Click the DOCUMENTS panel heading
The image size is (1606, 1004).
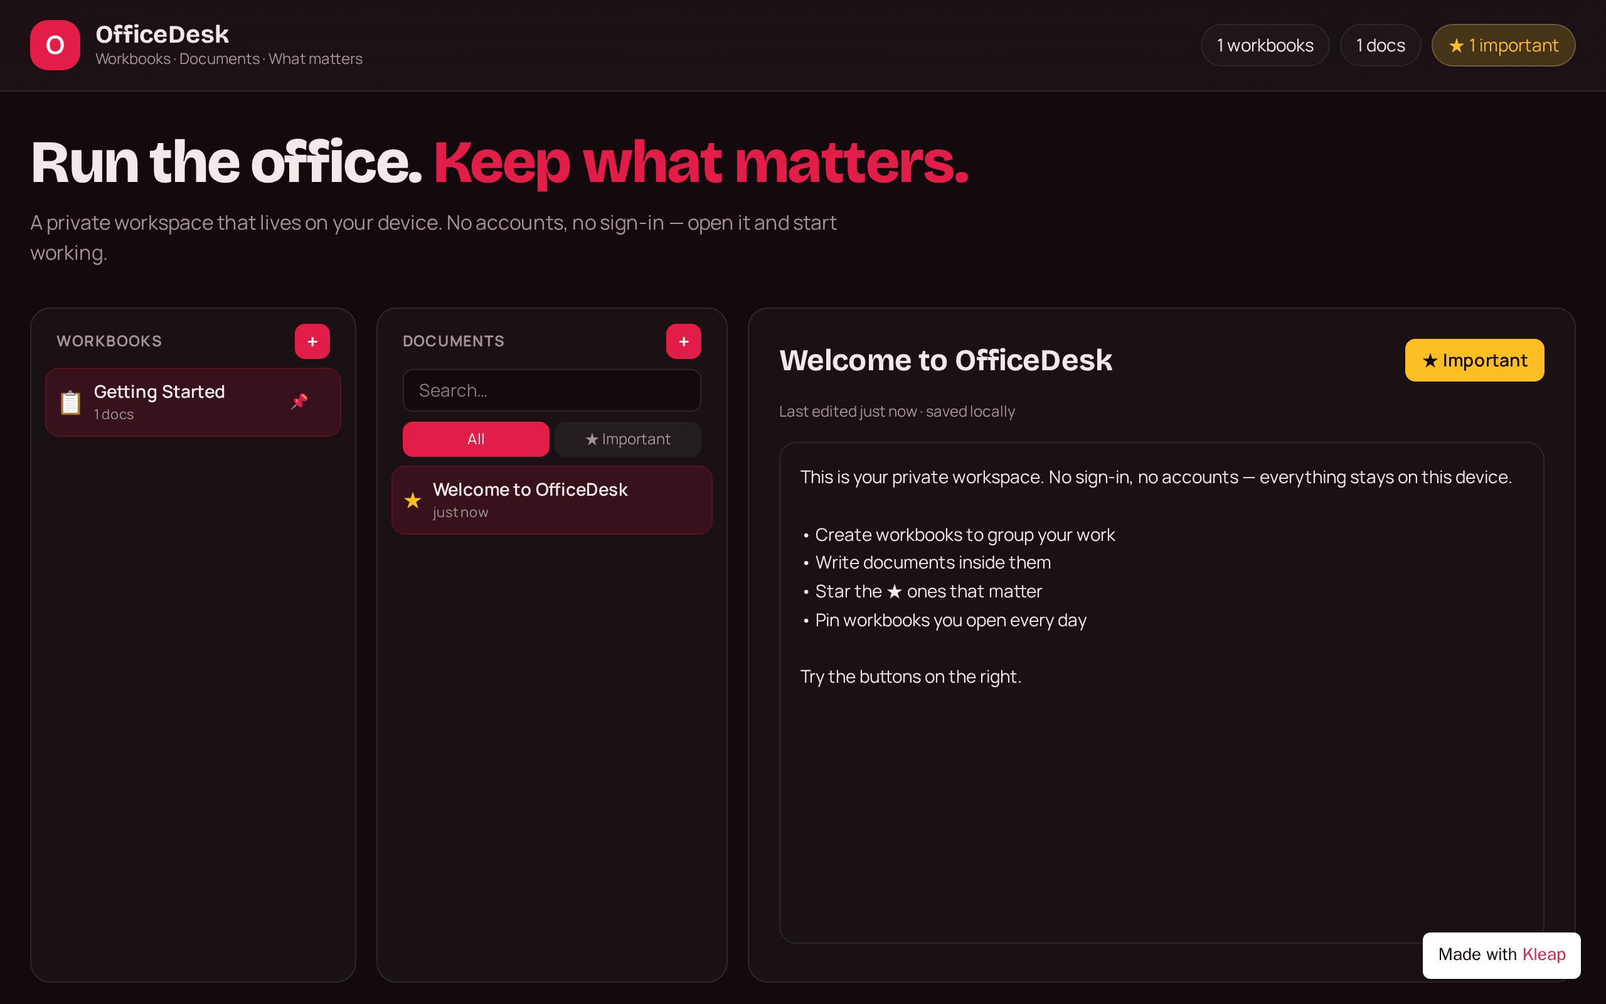point(454,341)
